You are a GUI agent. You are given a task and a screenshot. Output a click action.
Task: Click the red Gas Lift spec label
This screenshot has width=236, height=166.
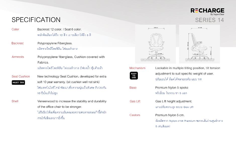tap(135, 101)
